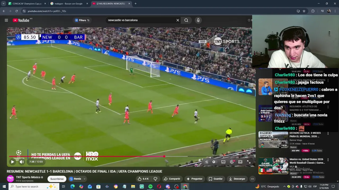Clear the search box with the X icon

(x=178, y=20)
